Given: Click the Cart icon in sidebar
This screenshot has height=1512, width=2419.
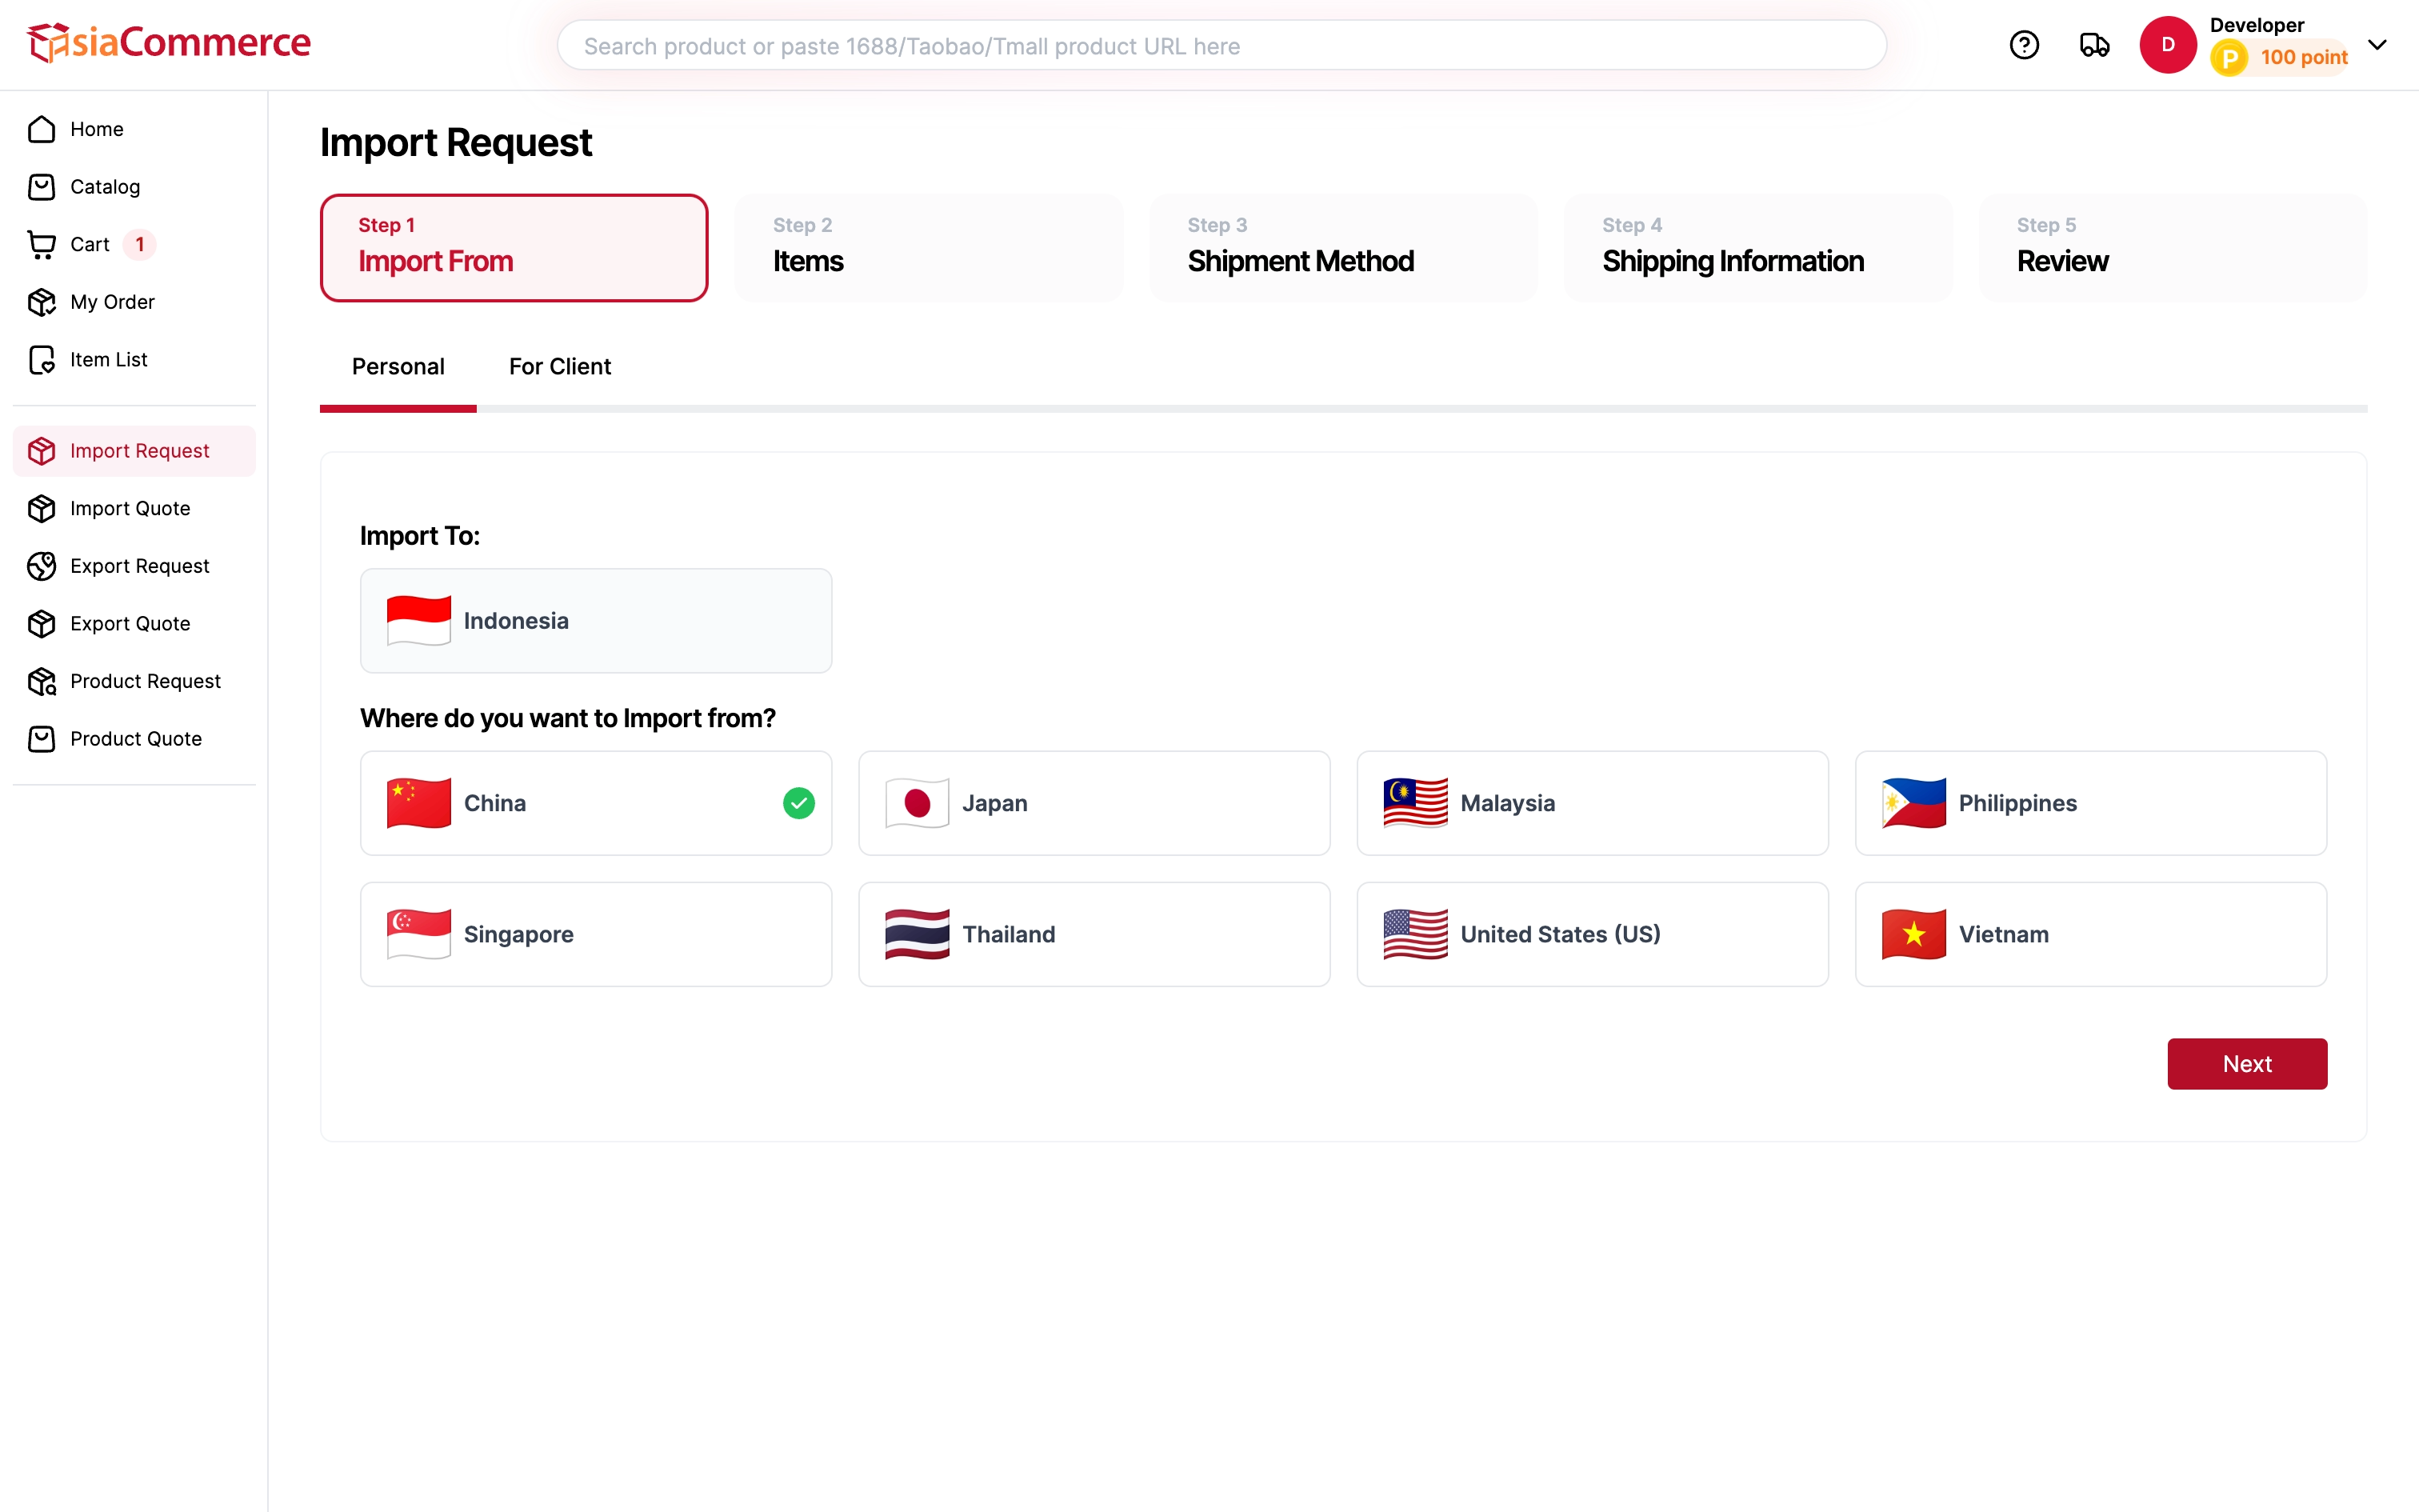Looking at the screenshot, I should (x=42, y=245).
